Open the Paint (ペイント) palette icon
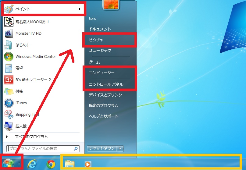 point(9,9)
